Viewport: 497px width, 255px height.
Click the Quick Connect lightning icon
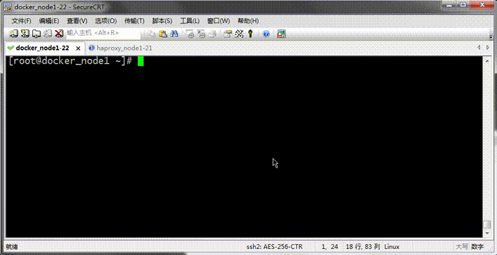coord(25,34)
